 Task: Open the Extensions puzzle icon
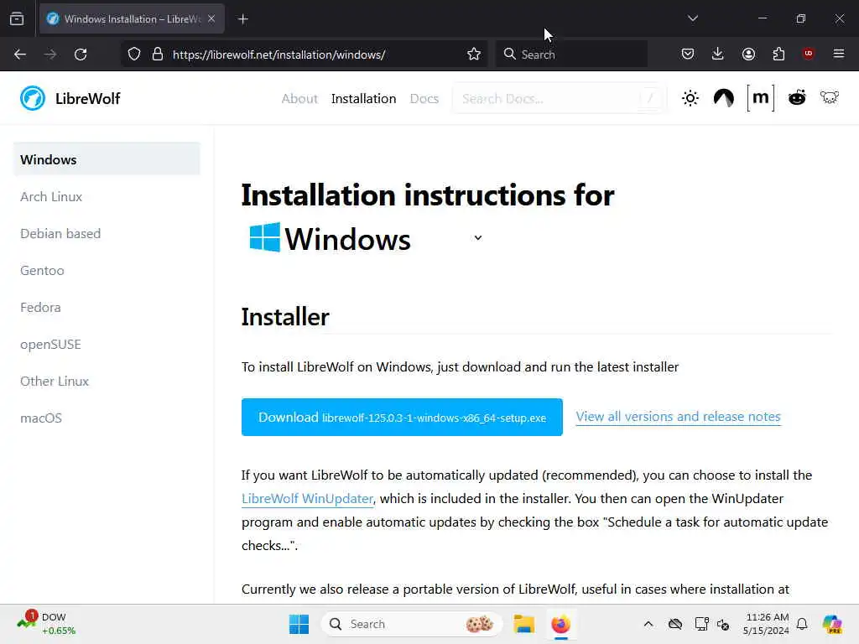(x=778, y=54)
